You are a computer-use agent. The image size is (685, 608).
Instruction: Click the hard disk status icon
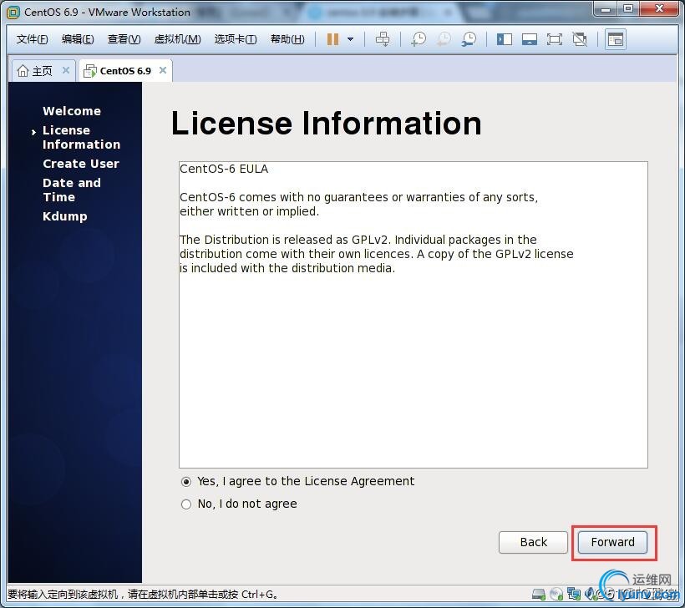[539, 594]
